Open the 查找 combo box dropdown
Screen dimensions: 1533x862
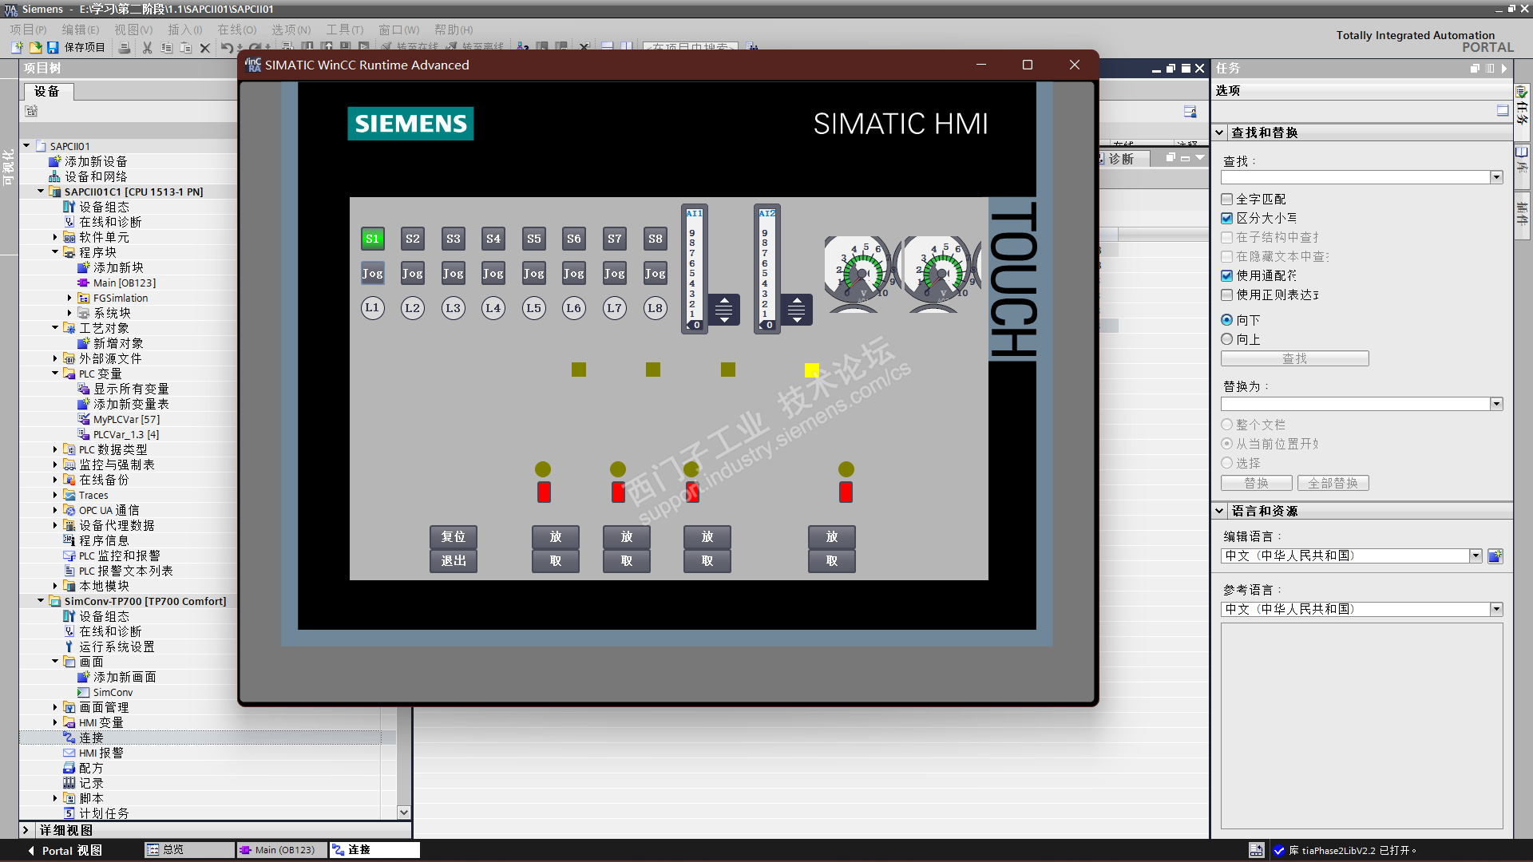(x=1496, y=177)
